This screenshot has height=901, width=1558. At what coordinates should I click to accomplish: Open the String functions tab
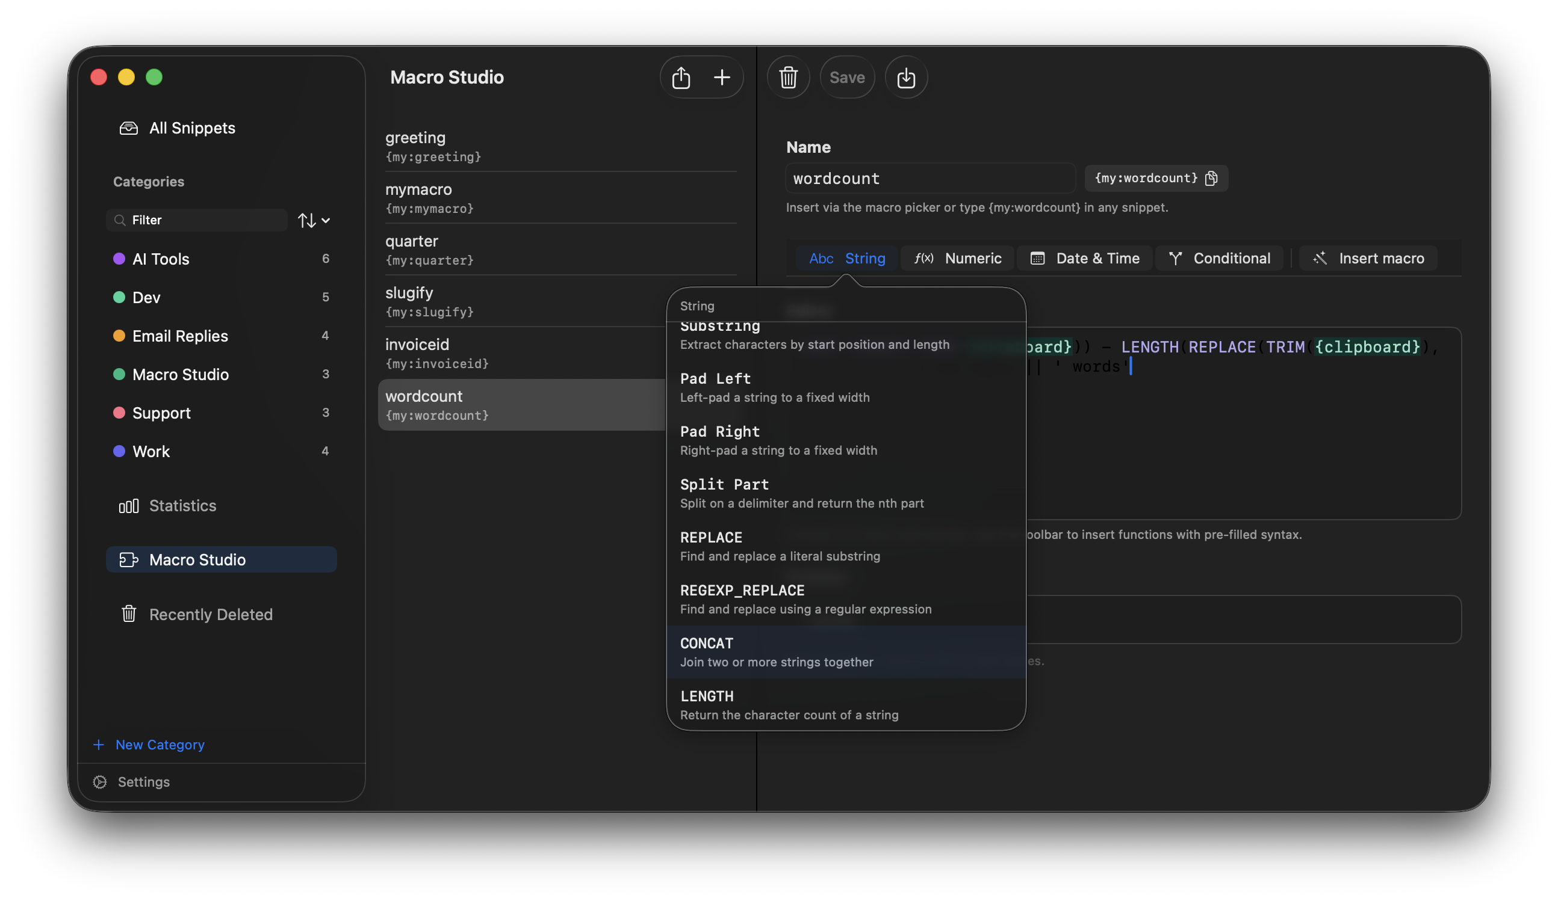pos(846,258)
